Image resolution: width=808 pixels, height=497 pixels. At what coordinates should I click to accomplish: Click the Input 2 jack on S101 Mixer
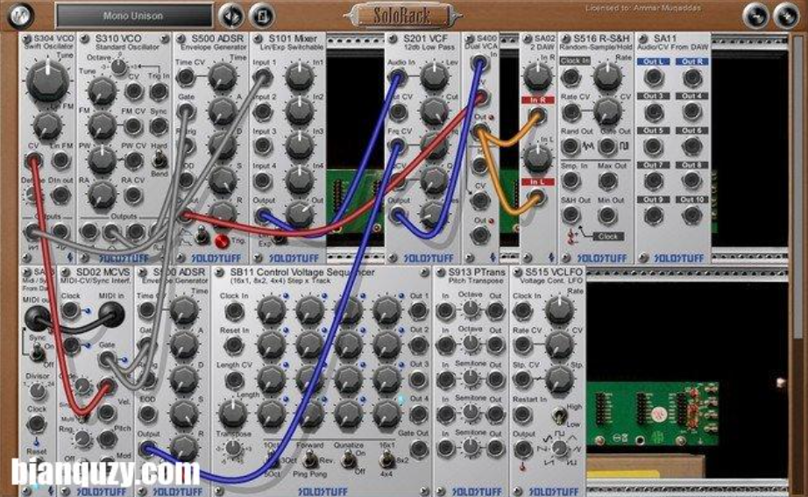coord(263,112)
